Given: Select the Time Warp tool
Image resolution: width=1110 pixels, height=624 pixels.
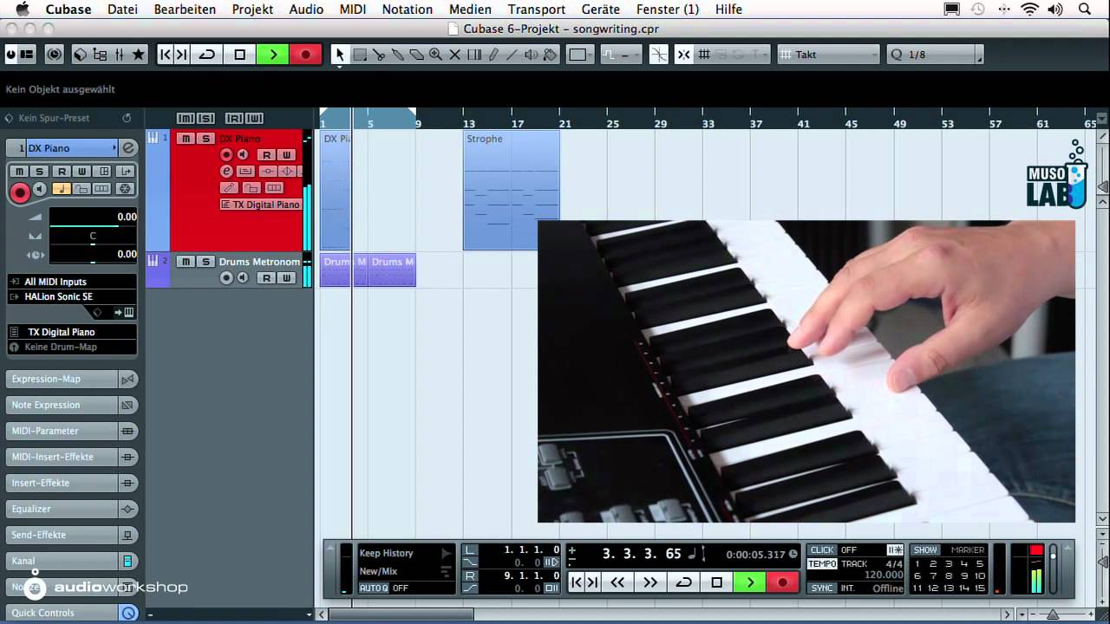Looking at the screenshot, I should pos(474,55).
